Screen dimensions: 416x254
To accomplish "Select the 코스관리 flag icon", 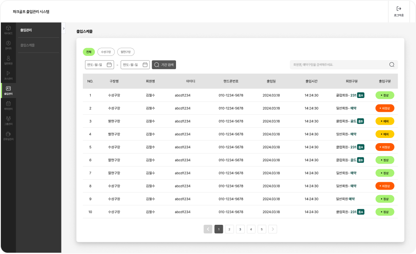I will tap(8, 74).
